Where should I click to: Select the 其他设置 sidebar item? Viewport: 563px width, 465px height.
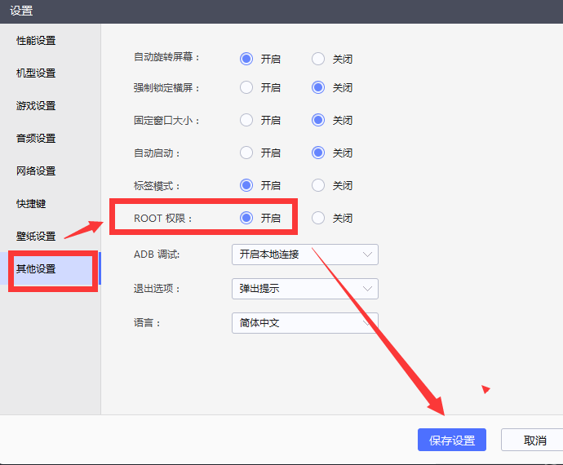tap(37, 269)
